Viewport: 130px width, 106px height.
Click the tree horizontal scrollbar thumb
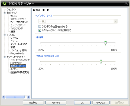15,97
